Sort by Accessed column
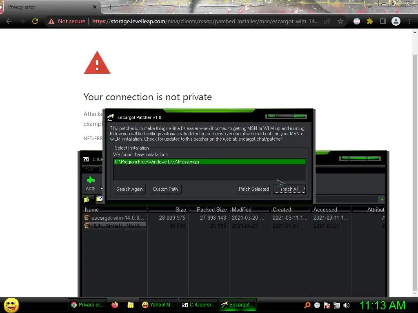 pyautogui.click(x=331, y=209)
